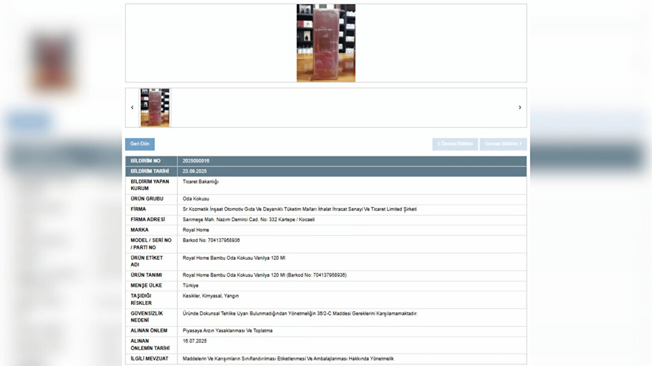The height and width of the screenshot is (366, 652).
Task: Click the Türkiye origin country value
Action: (x=191, y=285)
